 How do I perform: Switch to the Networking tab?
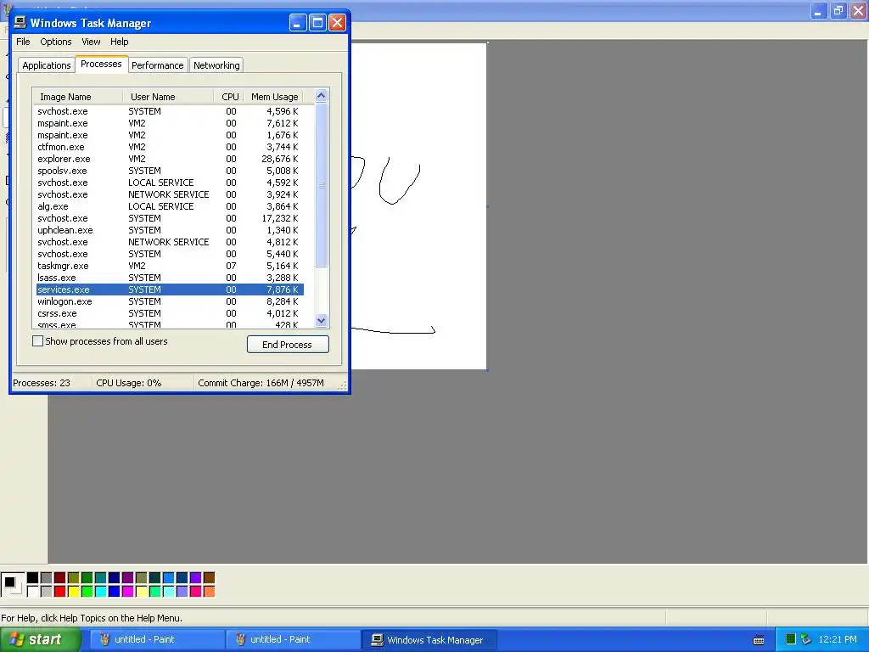tap(216, 65)
